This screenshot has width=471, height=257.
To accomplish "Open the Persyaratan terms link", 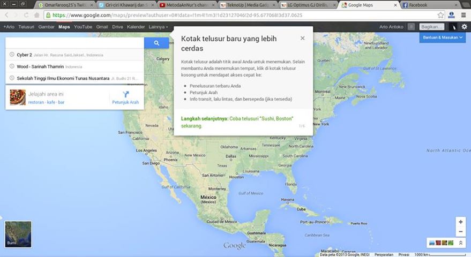I will point(384,255).
